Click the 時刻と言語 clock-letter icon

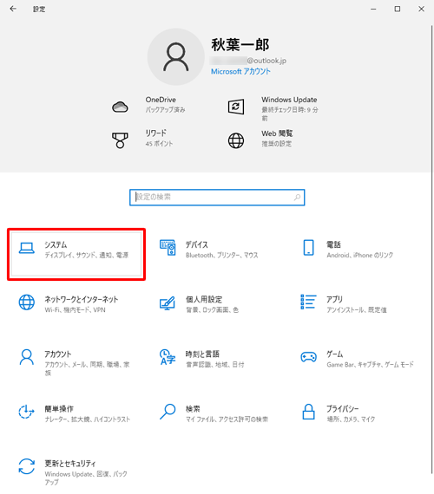(x=168, y=357)
